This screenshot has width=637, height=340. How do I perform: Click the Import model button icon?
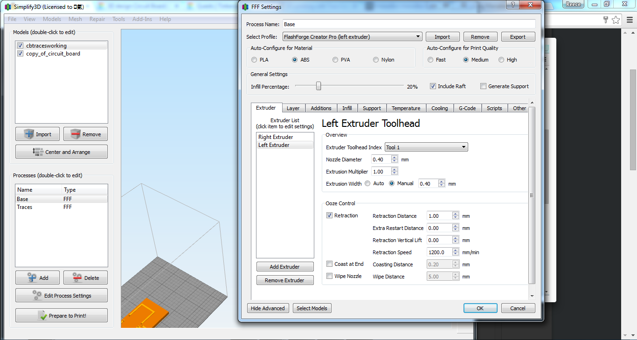tap(30, 134)
